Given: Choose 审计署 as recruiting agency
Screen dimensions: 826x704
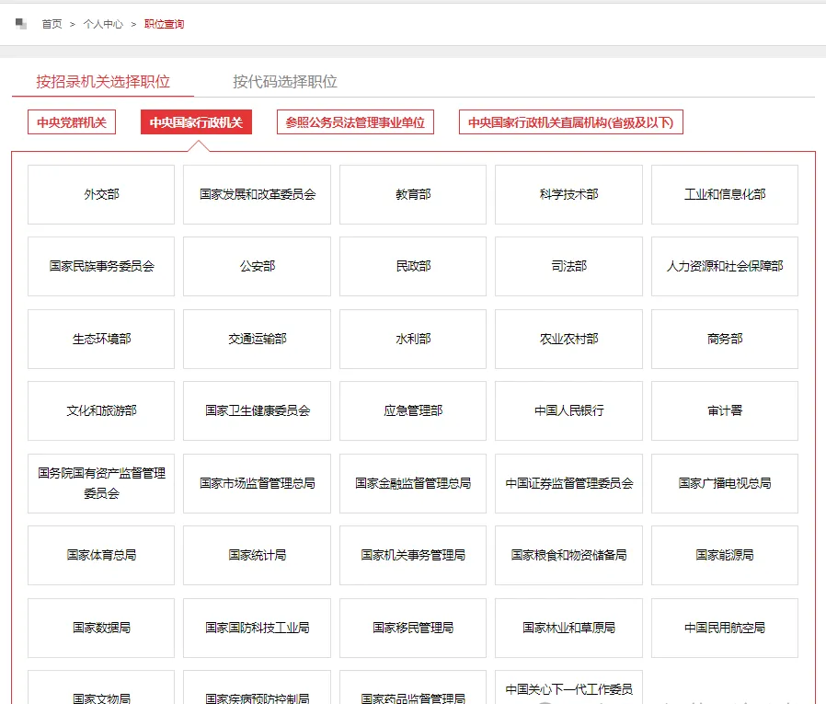Looking at the screenshot, I should click(x=724, y=410).
